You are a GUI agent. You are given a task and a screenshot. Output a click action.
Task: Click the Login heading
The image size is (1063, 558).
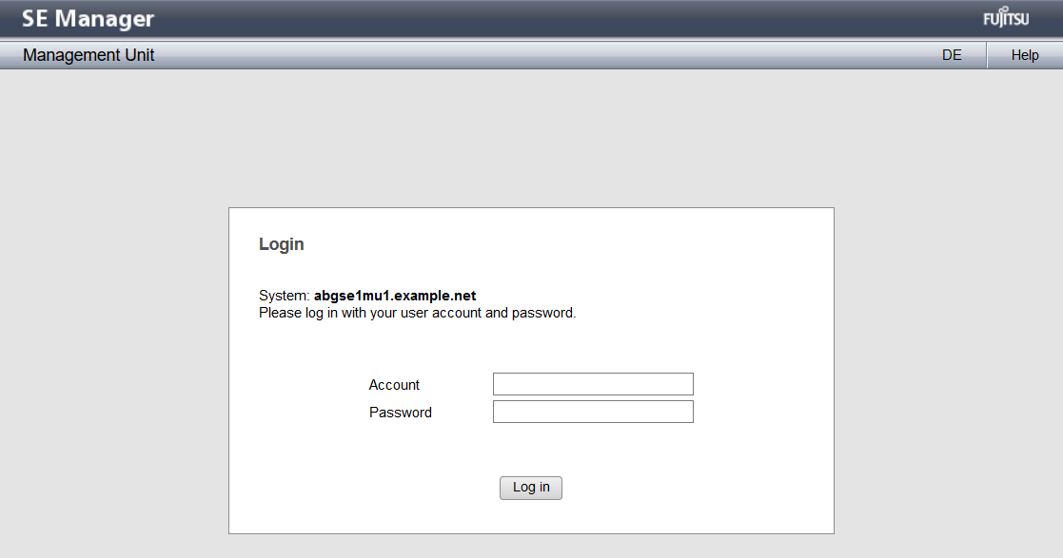click(x=282, y=244)
